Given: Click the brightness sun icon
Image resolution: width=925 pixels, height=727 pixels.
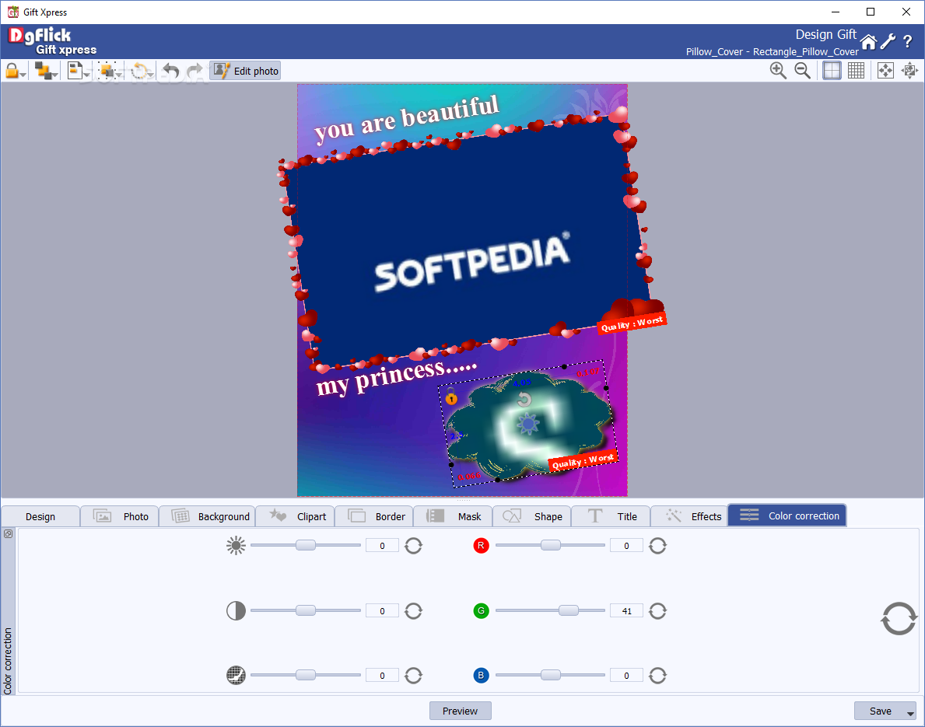Looking at the screenshot, I should coord(236,545).
